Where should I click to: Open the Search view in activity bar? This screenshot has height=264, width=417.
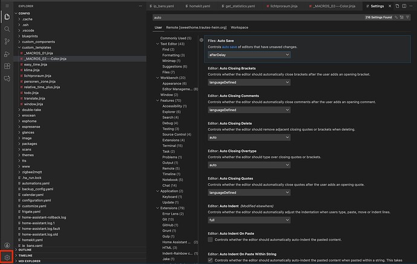point(7,29)
